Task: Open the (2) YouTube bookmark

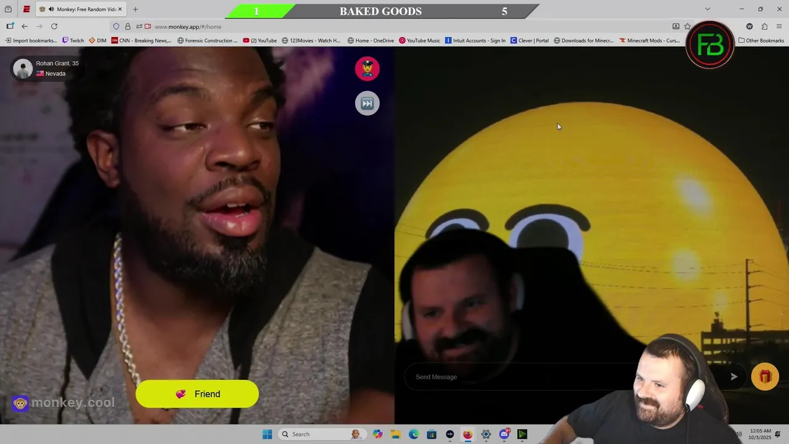Action: (260, 41)
